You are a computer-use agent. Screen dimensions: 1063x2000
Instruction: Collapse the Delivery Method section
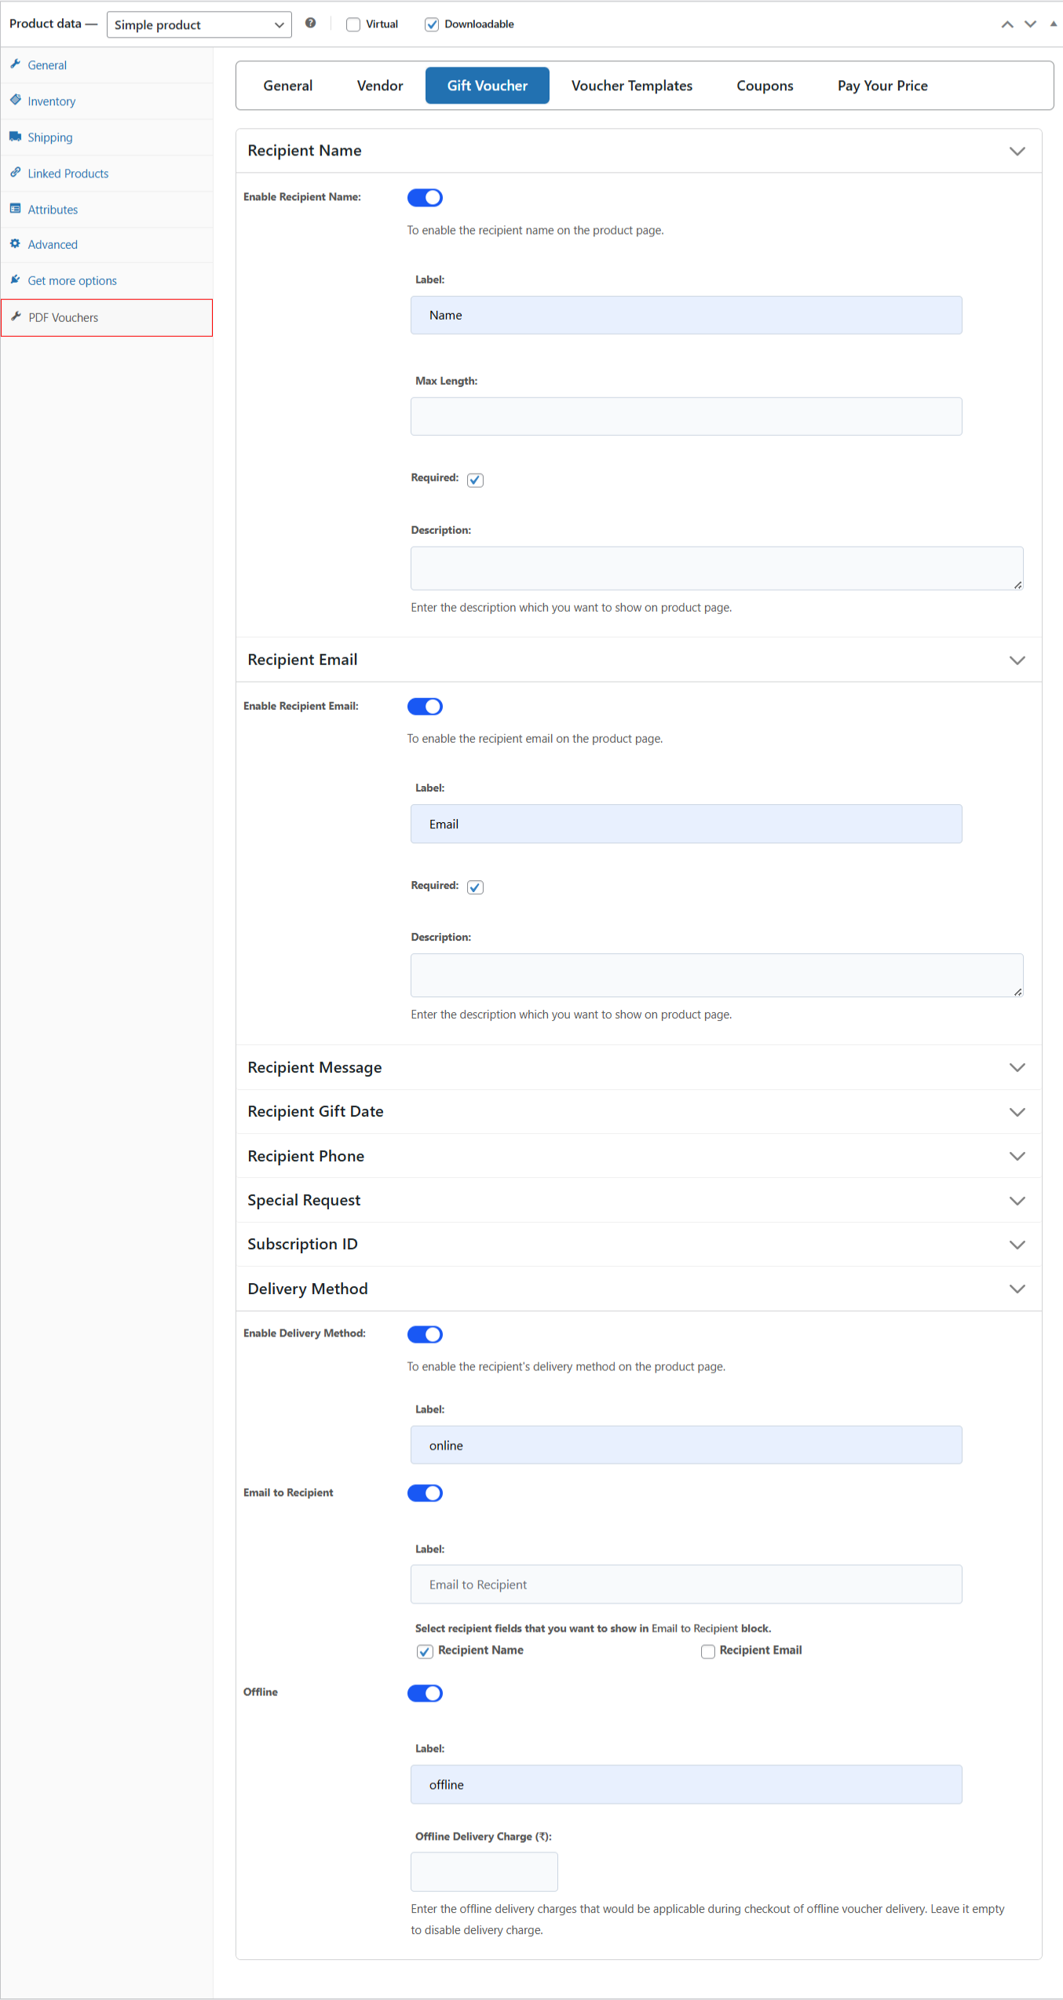tap(1017, 1289)
